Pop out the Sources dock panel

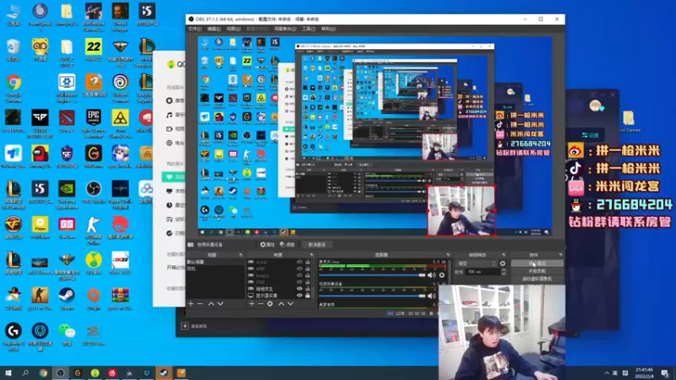[x=311, y=255]
